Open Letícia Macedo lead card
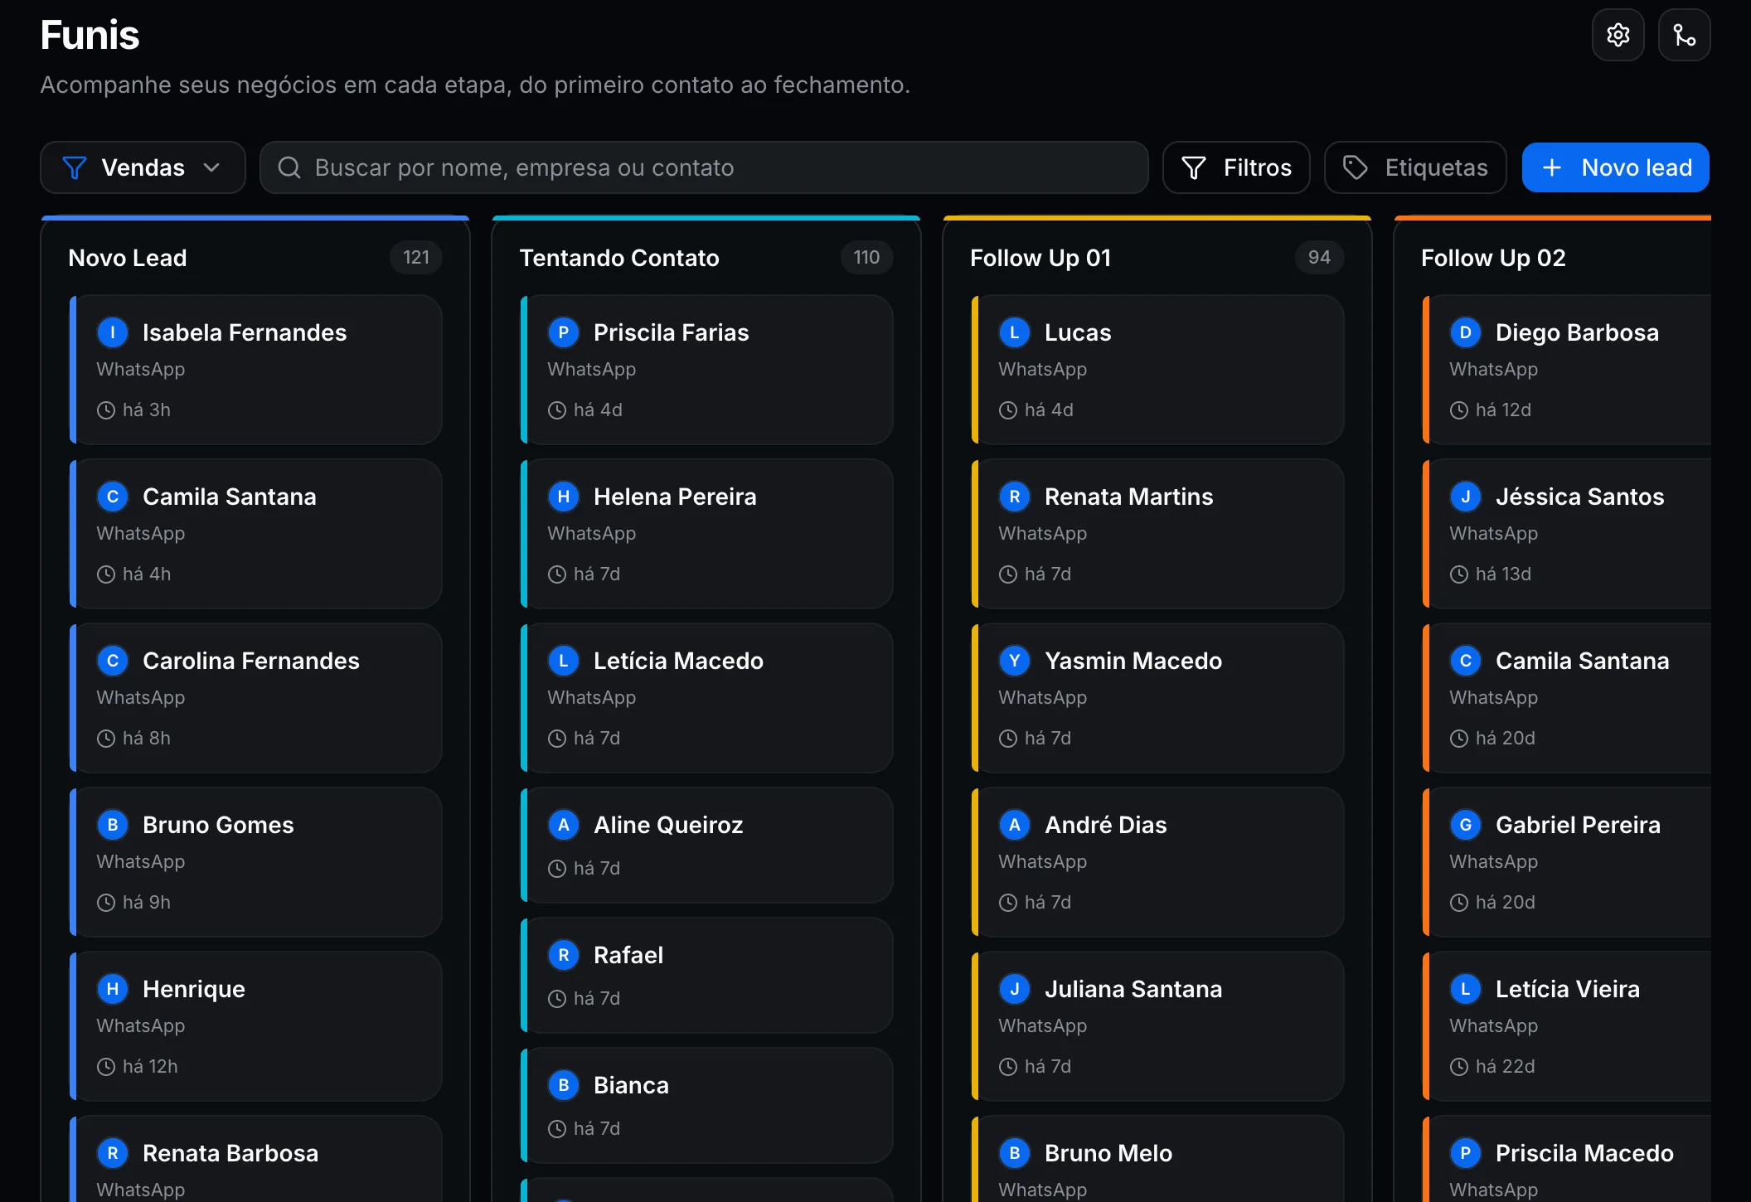Image resolution: width=1751 pixels, height=1202 pixels. 706,698
